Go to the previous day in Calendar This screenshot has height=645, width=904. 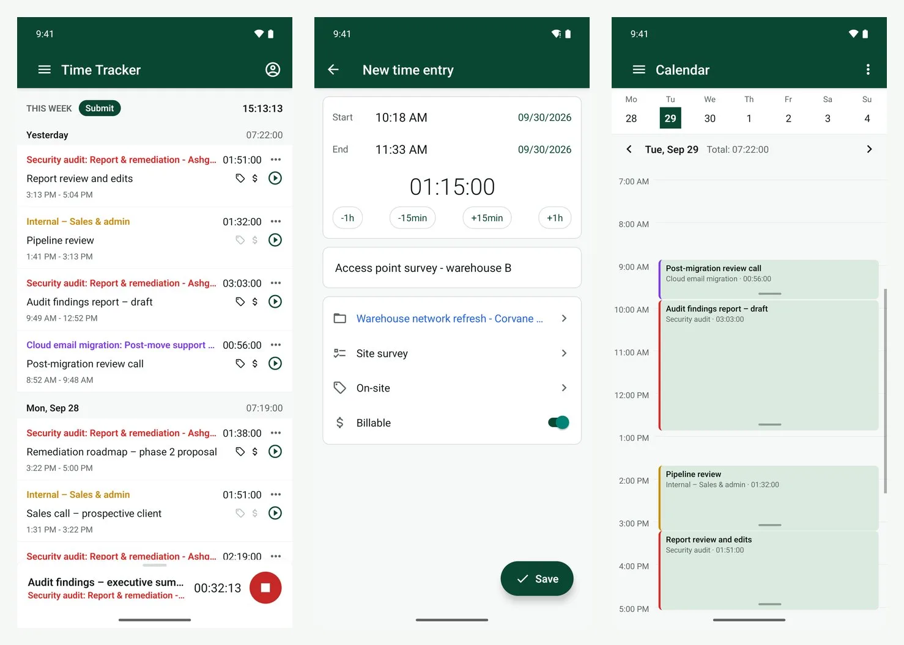[629, 149]
